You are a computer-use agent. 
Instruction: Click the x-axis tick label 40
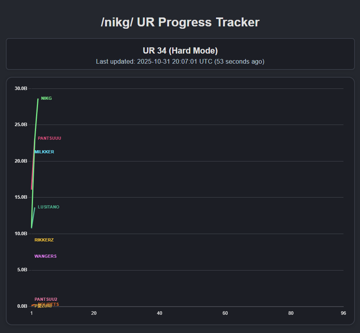click(x=159, y=313)
